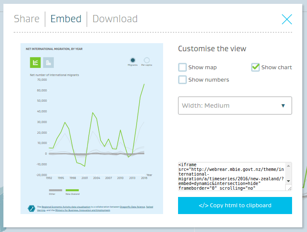Screen dimensions: 307x232
Task: Tick the Show numbers checkbox
Action: coord(183,79)
